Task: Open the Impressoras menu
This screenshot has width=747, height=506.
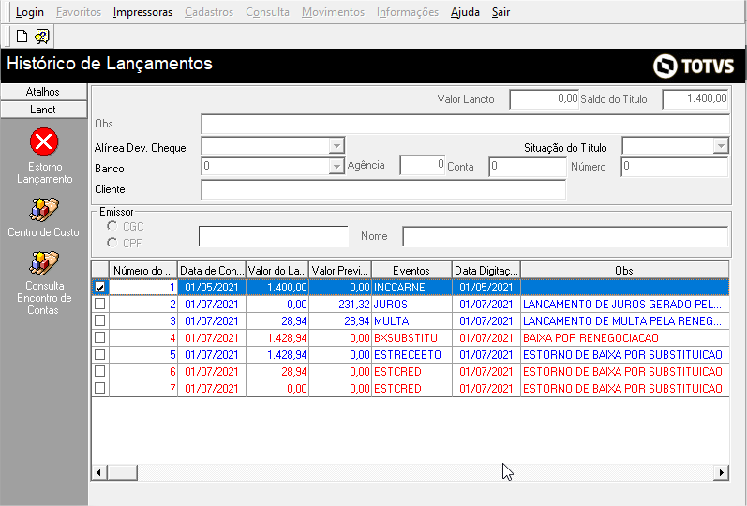Action: pyautogui.click(x=142, y=12)
